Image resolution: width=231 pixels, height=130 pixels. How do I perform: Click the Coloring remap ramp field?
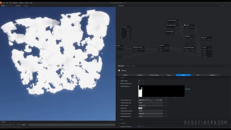(151, 103)
